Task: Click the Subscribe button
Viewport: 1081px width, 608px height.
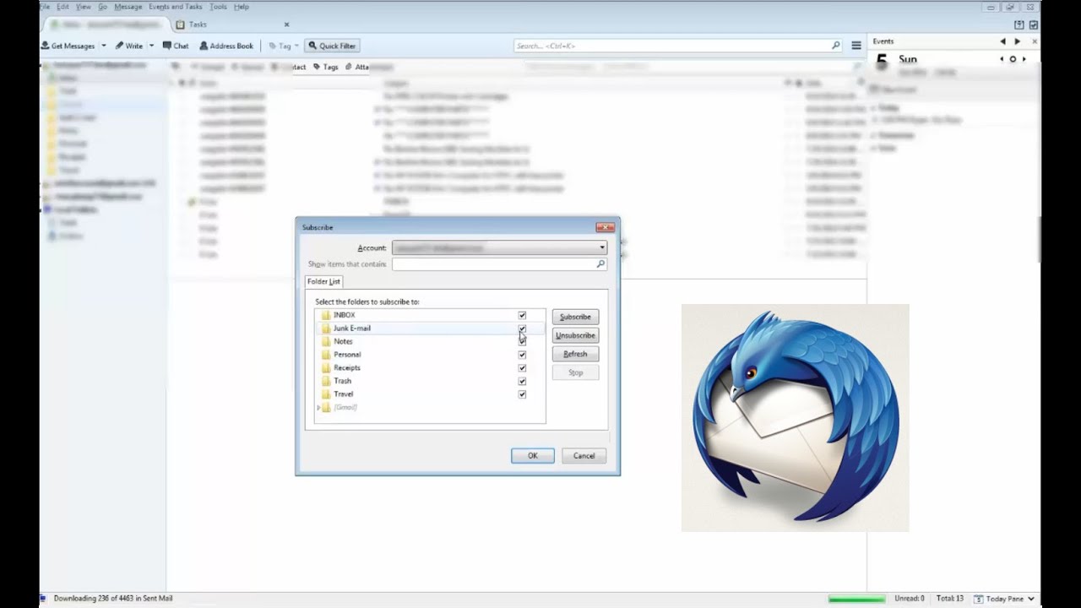Action: [575, 317]
